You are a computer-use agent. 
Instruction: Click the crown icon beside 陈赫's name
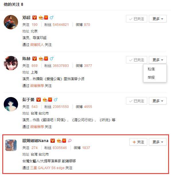(41, 59)
